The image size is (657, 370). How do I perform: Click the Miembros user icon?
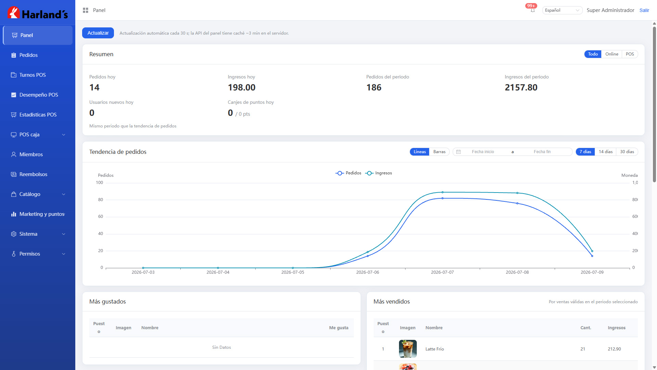point(14,155)
